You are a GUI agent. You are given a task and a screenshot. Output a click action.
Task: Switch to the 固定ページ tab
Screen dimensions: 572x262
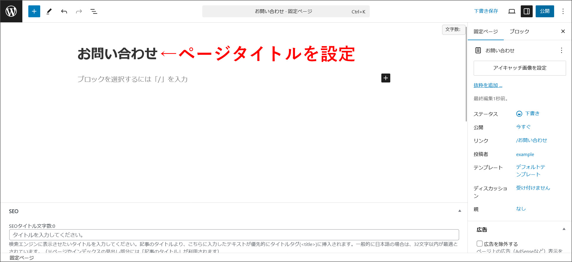(486, 31)
